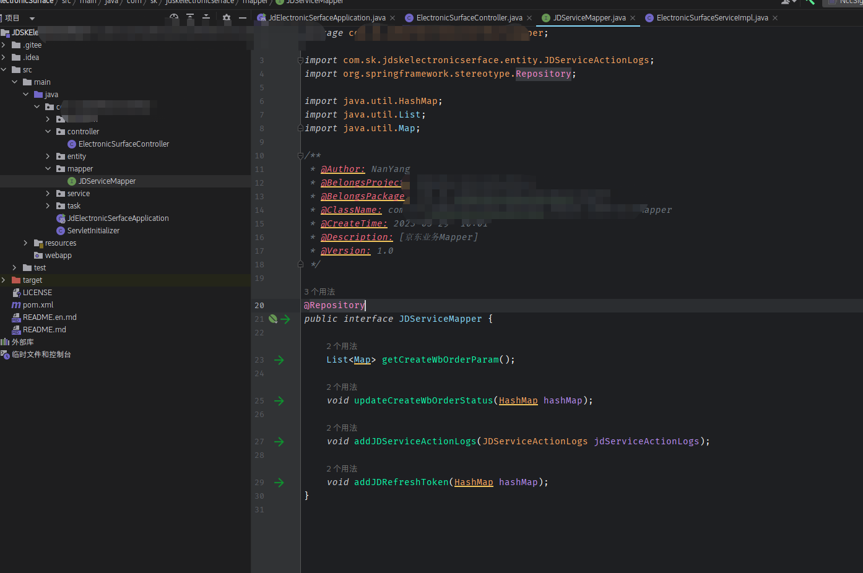Viewport: 863px width, 573px height.
Task: Select the webapp folder
Action: [x=58, y=256]
